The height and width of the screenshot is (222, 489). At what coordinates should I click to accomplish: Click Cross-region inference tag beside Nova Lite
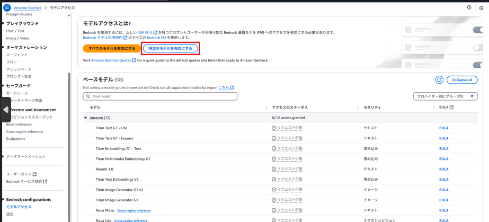click(131, 220)
